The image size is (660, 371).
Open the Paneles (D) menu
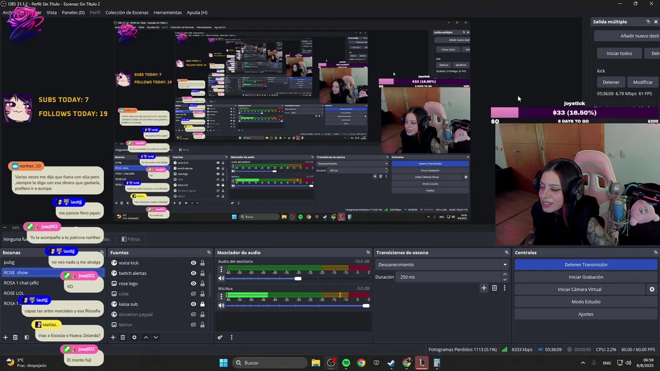[x=73, y=12]
